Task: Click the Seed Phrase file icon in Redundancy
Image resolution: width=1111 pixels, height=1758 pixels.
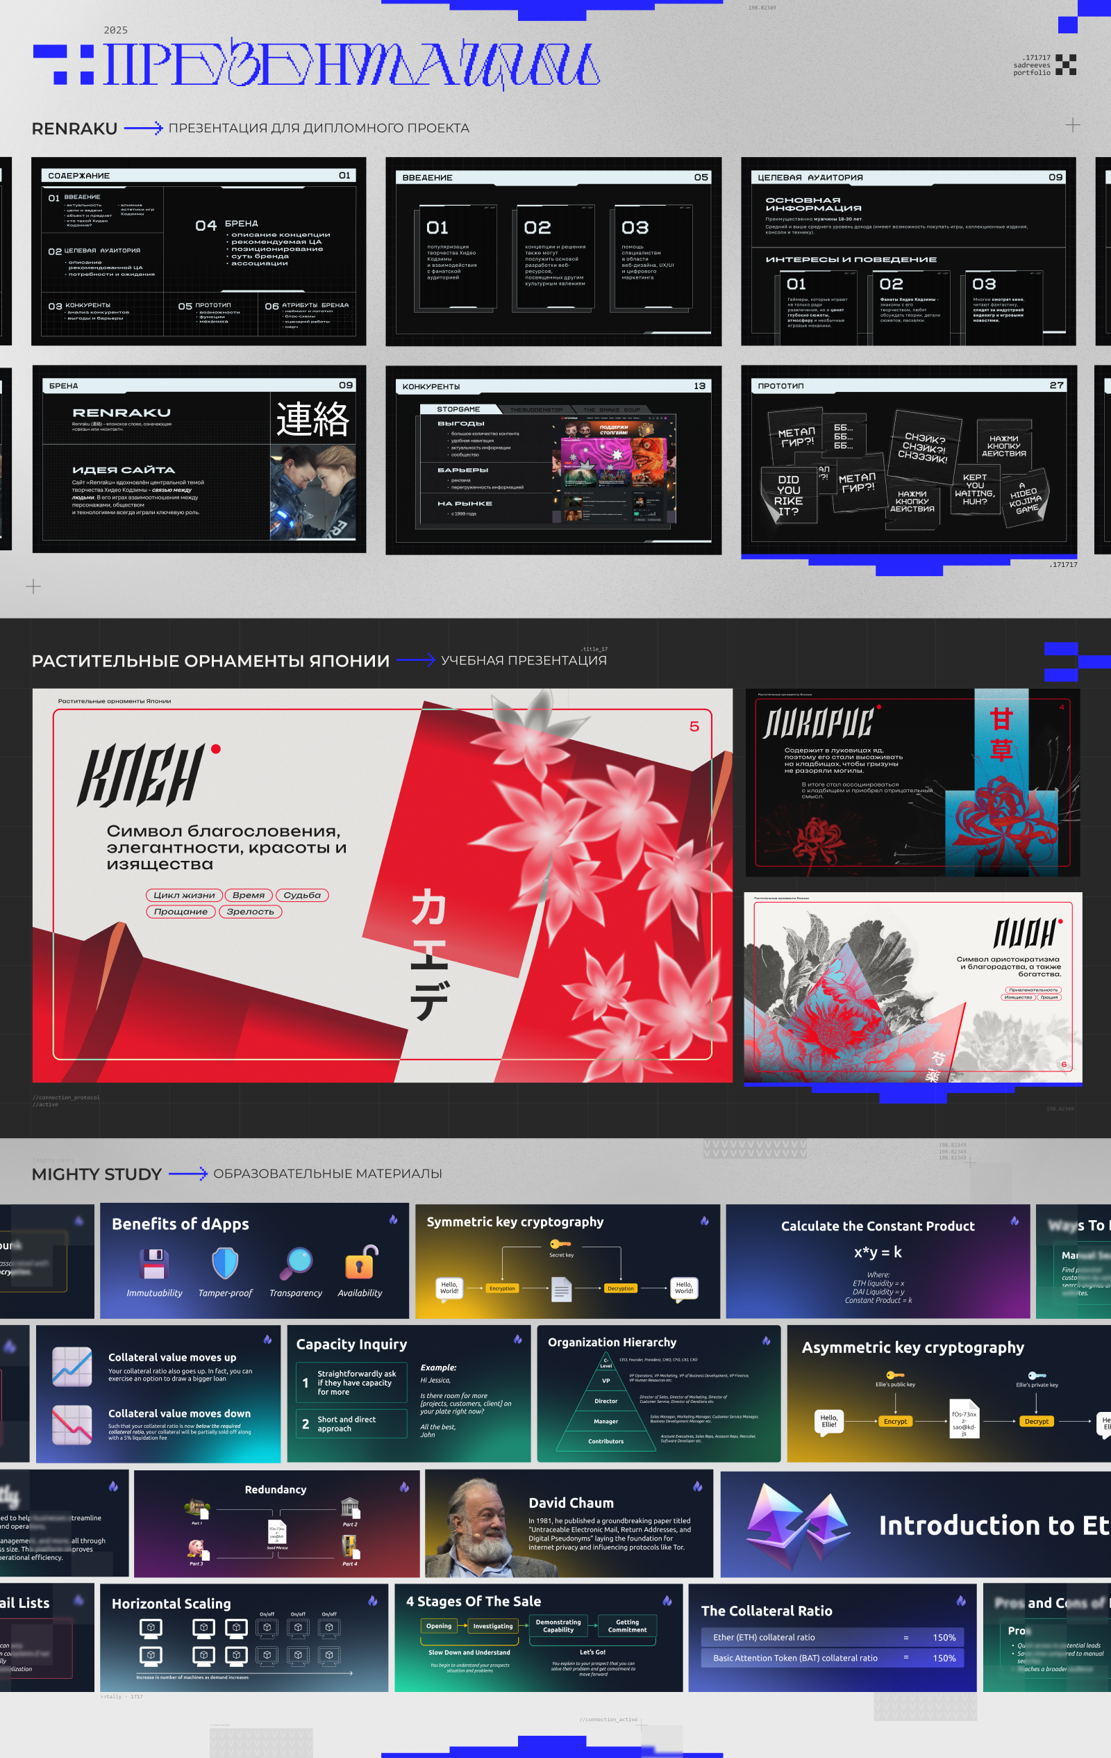Action: coord(277,1532)
